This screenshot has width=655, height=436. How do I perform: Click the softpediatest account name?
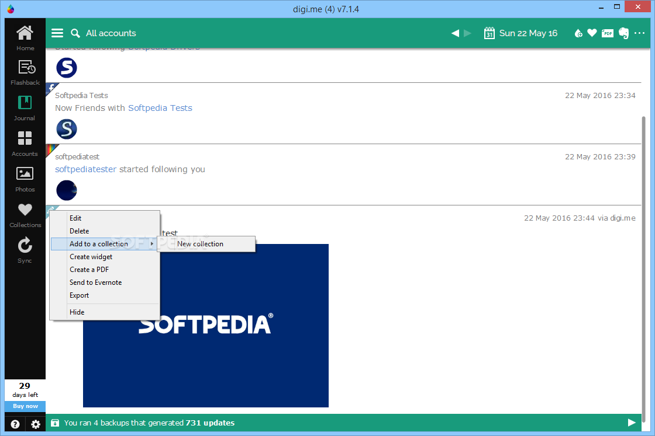(77, 157)
